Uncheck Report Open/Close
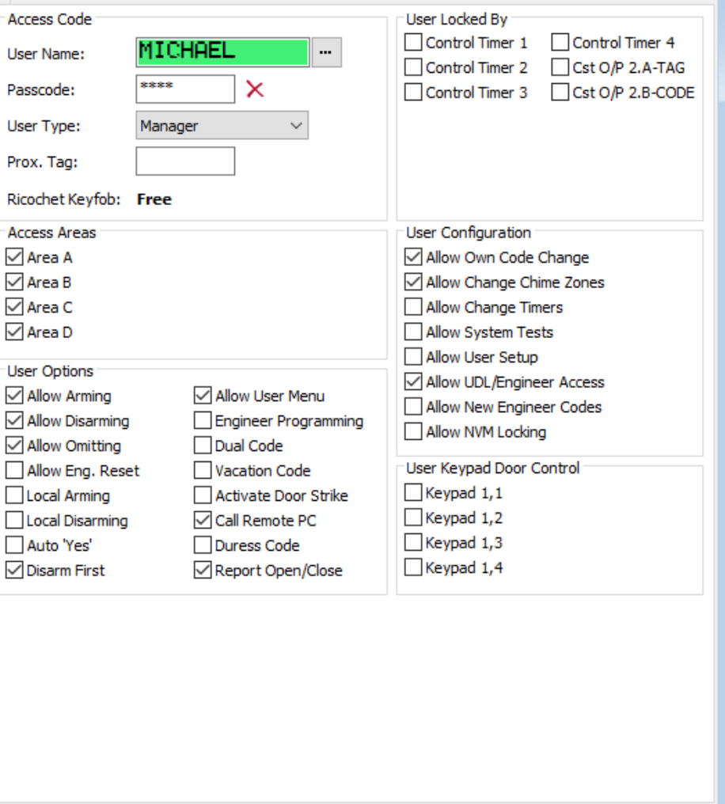 tap(203, 571)
